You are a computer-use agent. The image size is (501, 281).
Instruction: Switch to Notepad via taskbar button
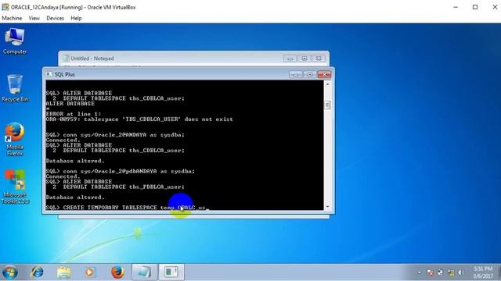click(144, 272)
